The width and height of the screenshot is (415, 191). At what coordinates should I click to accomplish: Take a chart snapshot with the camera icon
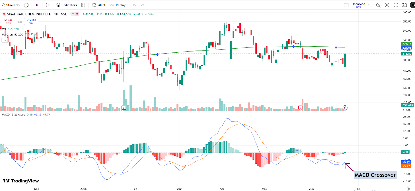coord(404,5)
